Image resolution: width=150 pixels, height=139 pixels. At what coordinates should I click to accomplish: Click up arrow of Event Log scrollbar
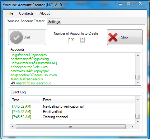[x=138, y=99]
